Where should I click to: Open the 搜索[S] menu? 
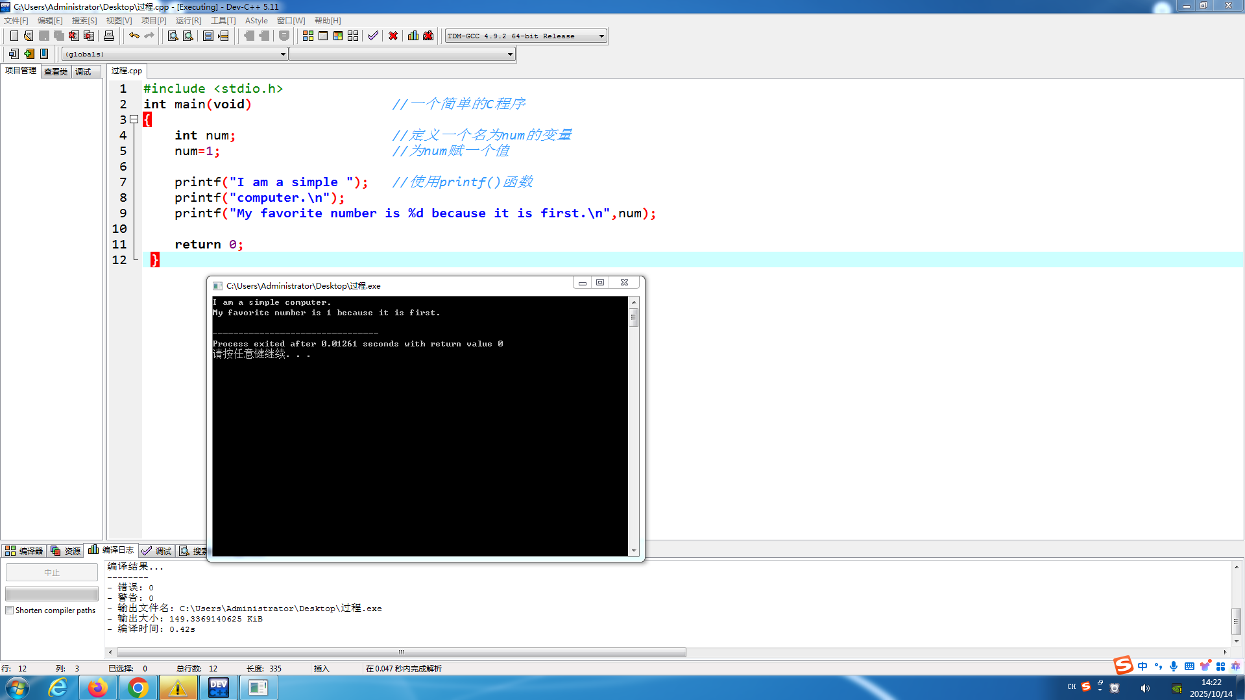click(84, 21)
